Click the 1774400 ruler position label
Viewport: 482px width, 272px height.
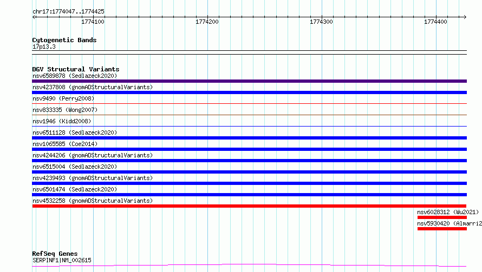[x=436, y=22]
